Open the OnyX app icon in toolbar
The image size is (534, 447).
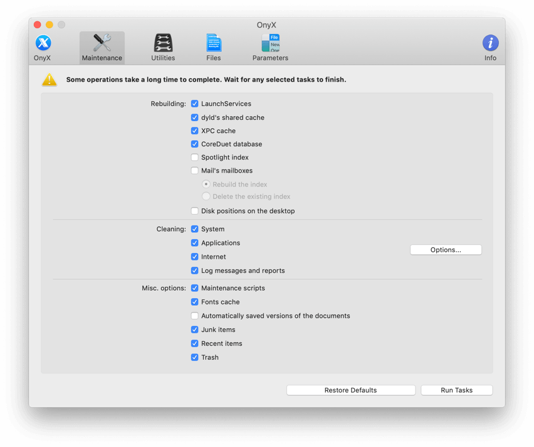[x=42, y=43]
